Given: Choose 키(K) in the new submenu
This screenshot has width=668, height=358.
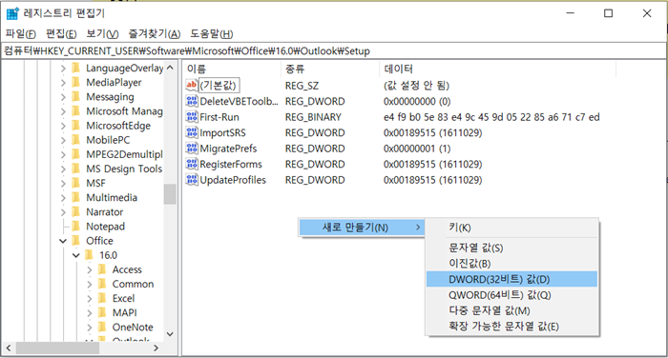Looking at the screenshot, I should click(511, 228).
